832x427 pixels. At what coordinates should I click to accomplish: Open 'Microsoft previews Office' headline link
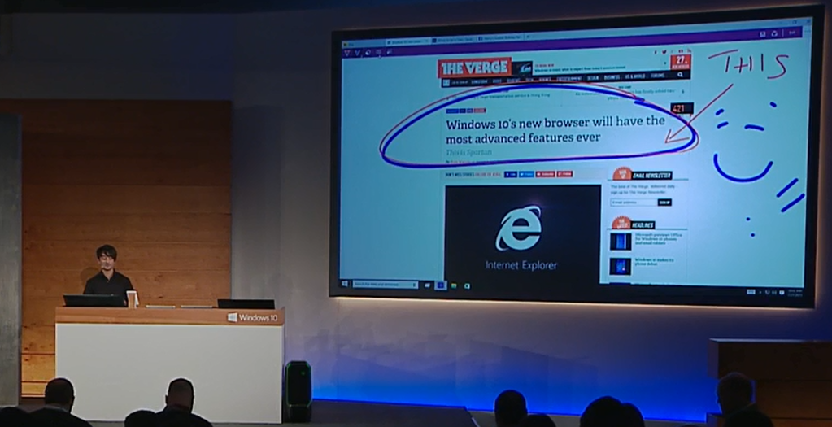click(x=659, y=239)
